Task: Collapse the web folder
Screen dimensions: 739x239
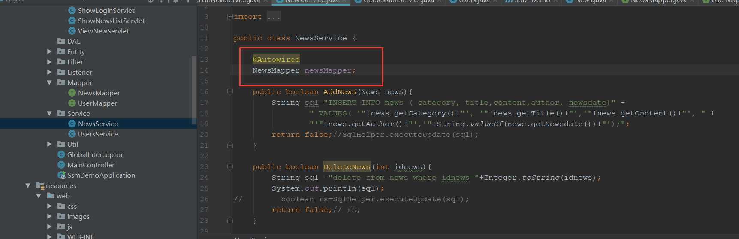Action: click(x=39, y=196)
